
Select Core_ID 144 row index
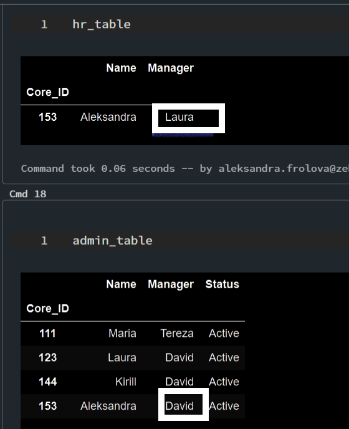[47, 382]
